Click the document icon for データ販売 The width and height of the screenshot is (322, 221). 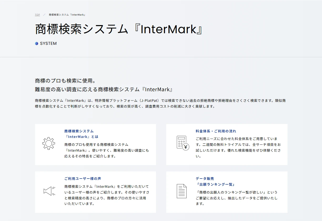182,191
